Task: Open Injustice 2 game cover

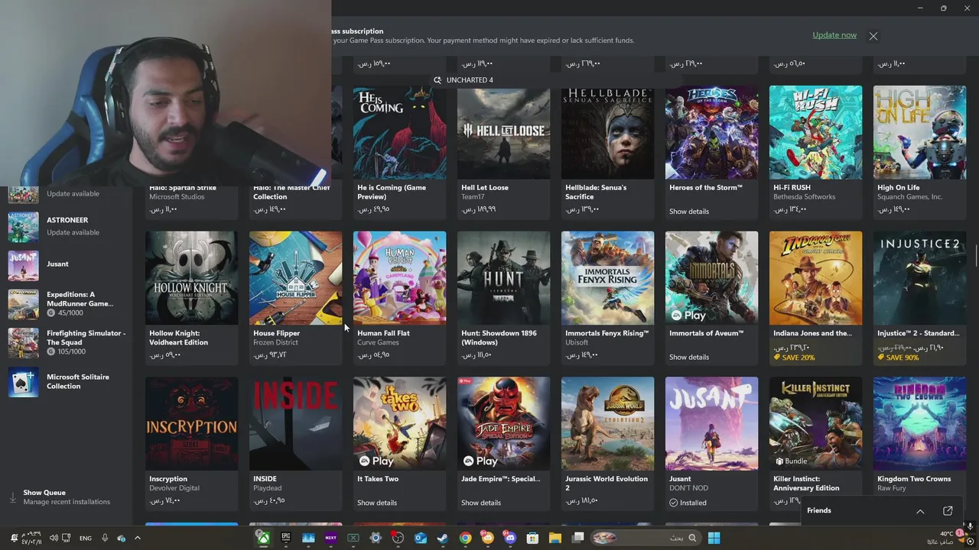Action: click(x=920, y=278)
